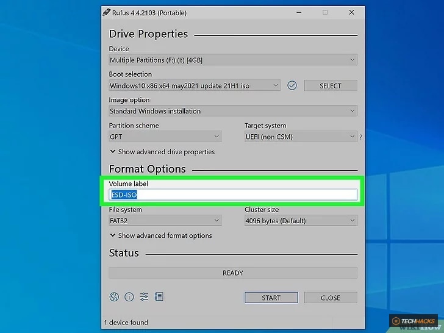Click the 'Boot selection' label
Image resolution: width=444 pixels, height=333 pixels.
(131, 74)
